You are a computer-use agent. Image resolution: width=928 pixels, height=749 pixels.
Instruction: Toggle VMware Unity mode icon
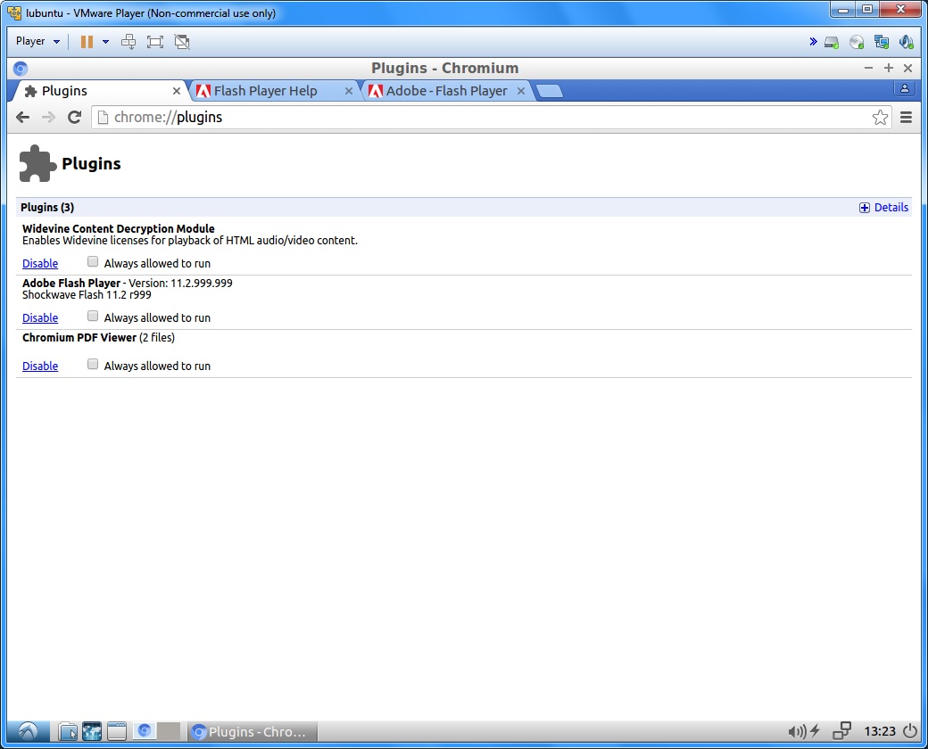[x=182, y=41]
